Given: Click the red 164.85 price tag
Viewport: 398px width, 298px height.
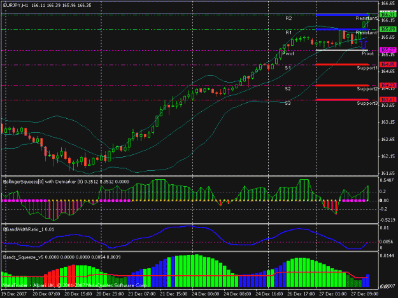Looking at the screenshot, I should [388, 64].
